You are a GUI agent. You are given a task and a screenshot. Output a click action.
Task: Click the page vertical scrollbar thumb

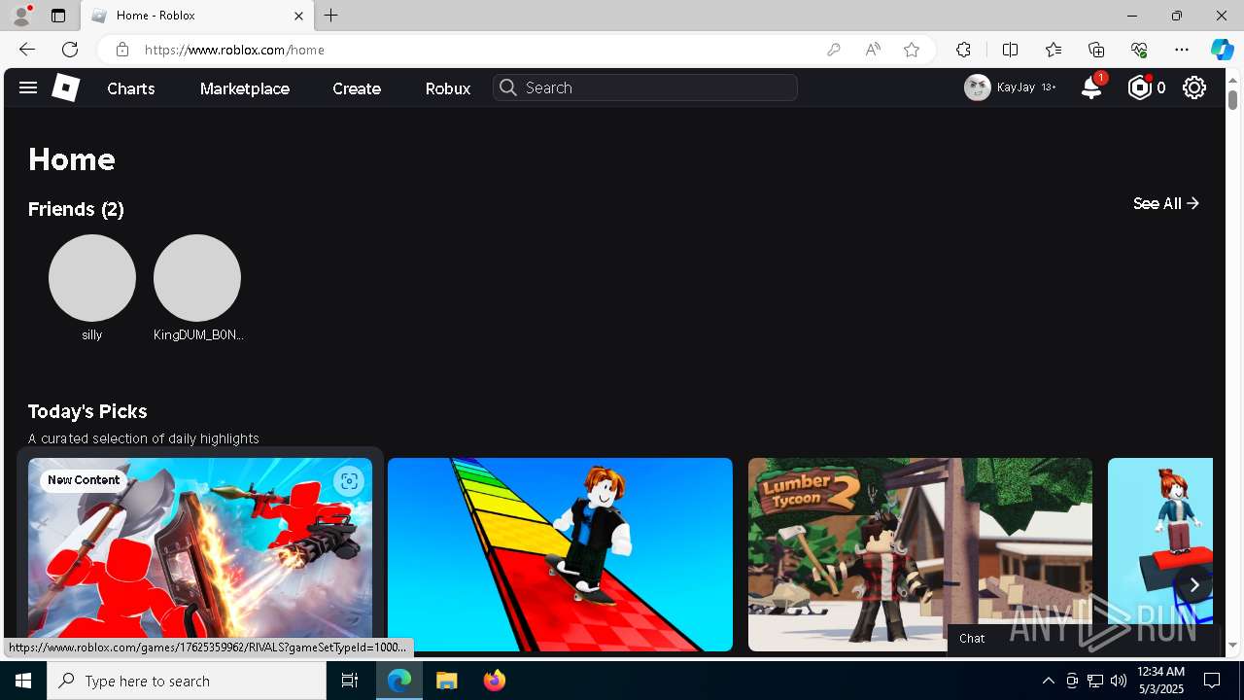point(1232,99)
